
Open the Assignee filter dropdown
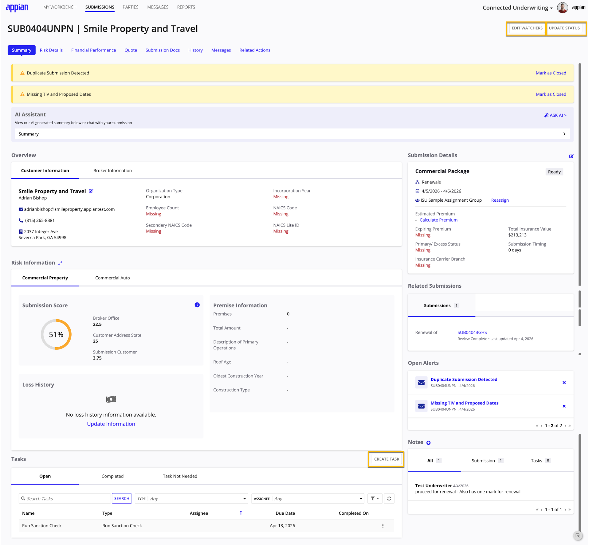(x=308, y=499)
